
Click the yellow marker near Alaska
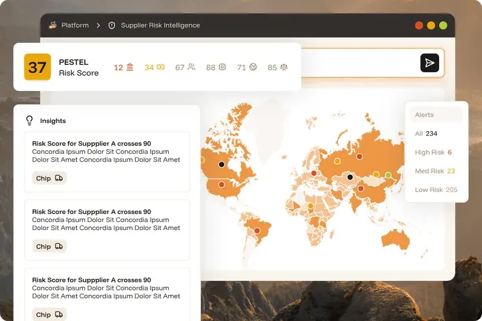pyautogui.click(x=202, y=160)
